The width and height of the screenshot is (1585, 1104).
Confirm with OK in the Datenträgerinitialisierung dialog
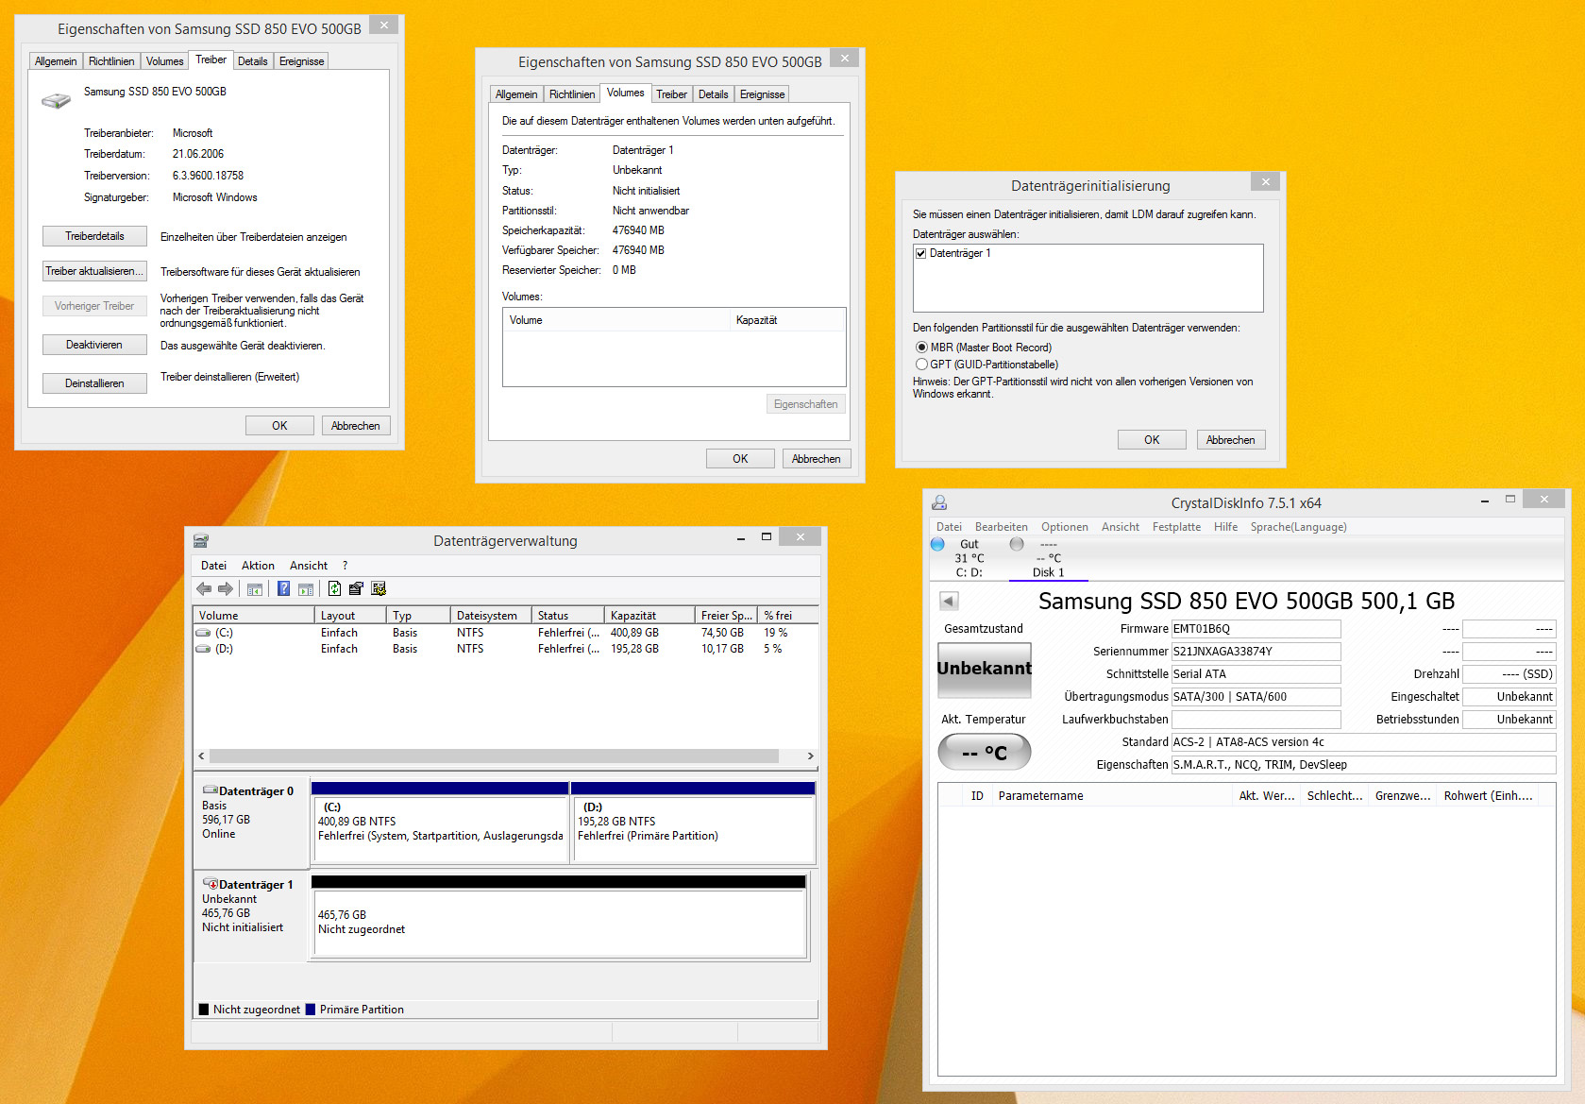tap(1152, 440)
